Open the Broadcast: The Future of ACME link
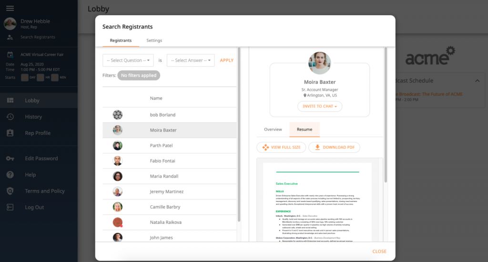Image resolution: width=488 pixels, height=262 pixels. pos(429,94)
